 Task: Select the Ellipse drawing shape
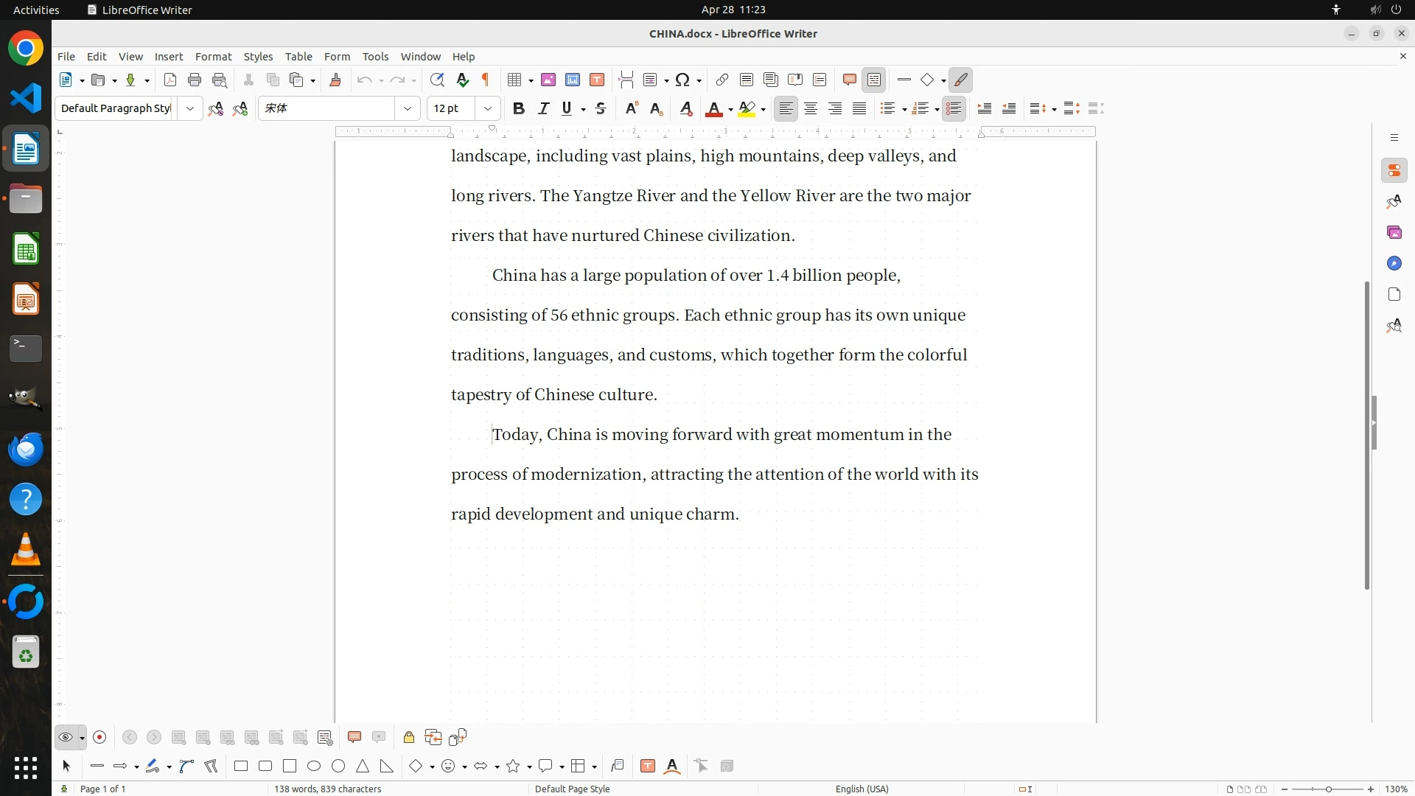[314, 766]
